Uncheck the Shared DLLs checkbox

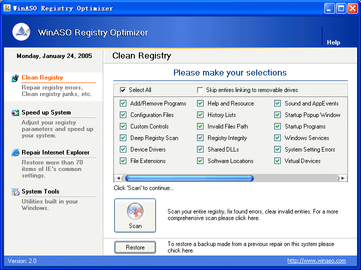point(200,149)
